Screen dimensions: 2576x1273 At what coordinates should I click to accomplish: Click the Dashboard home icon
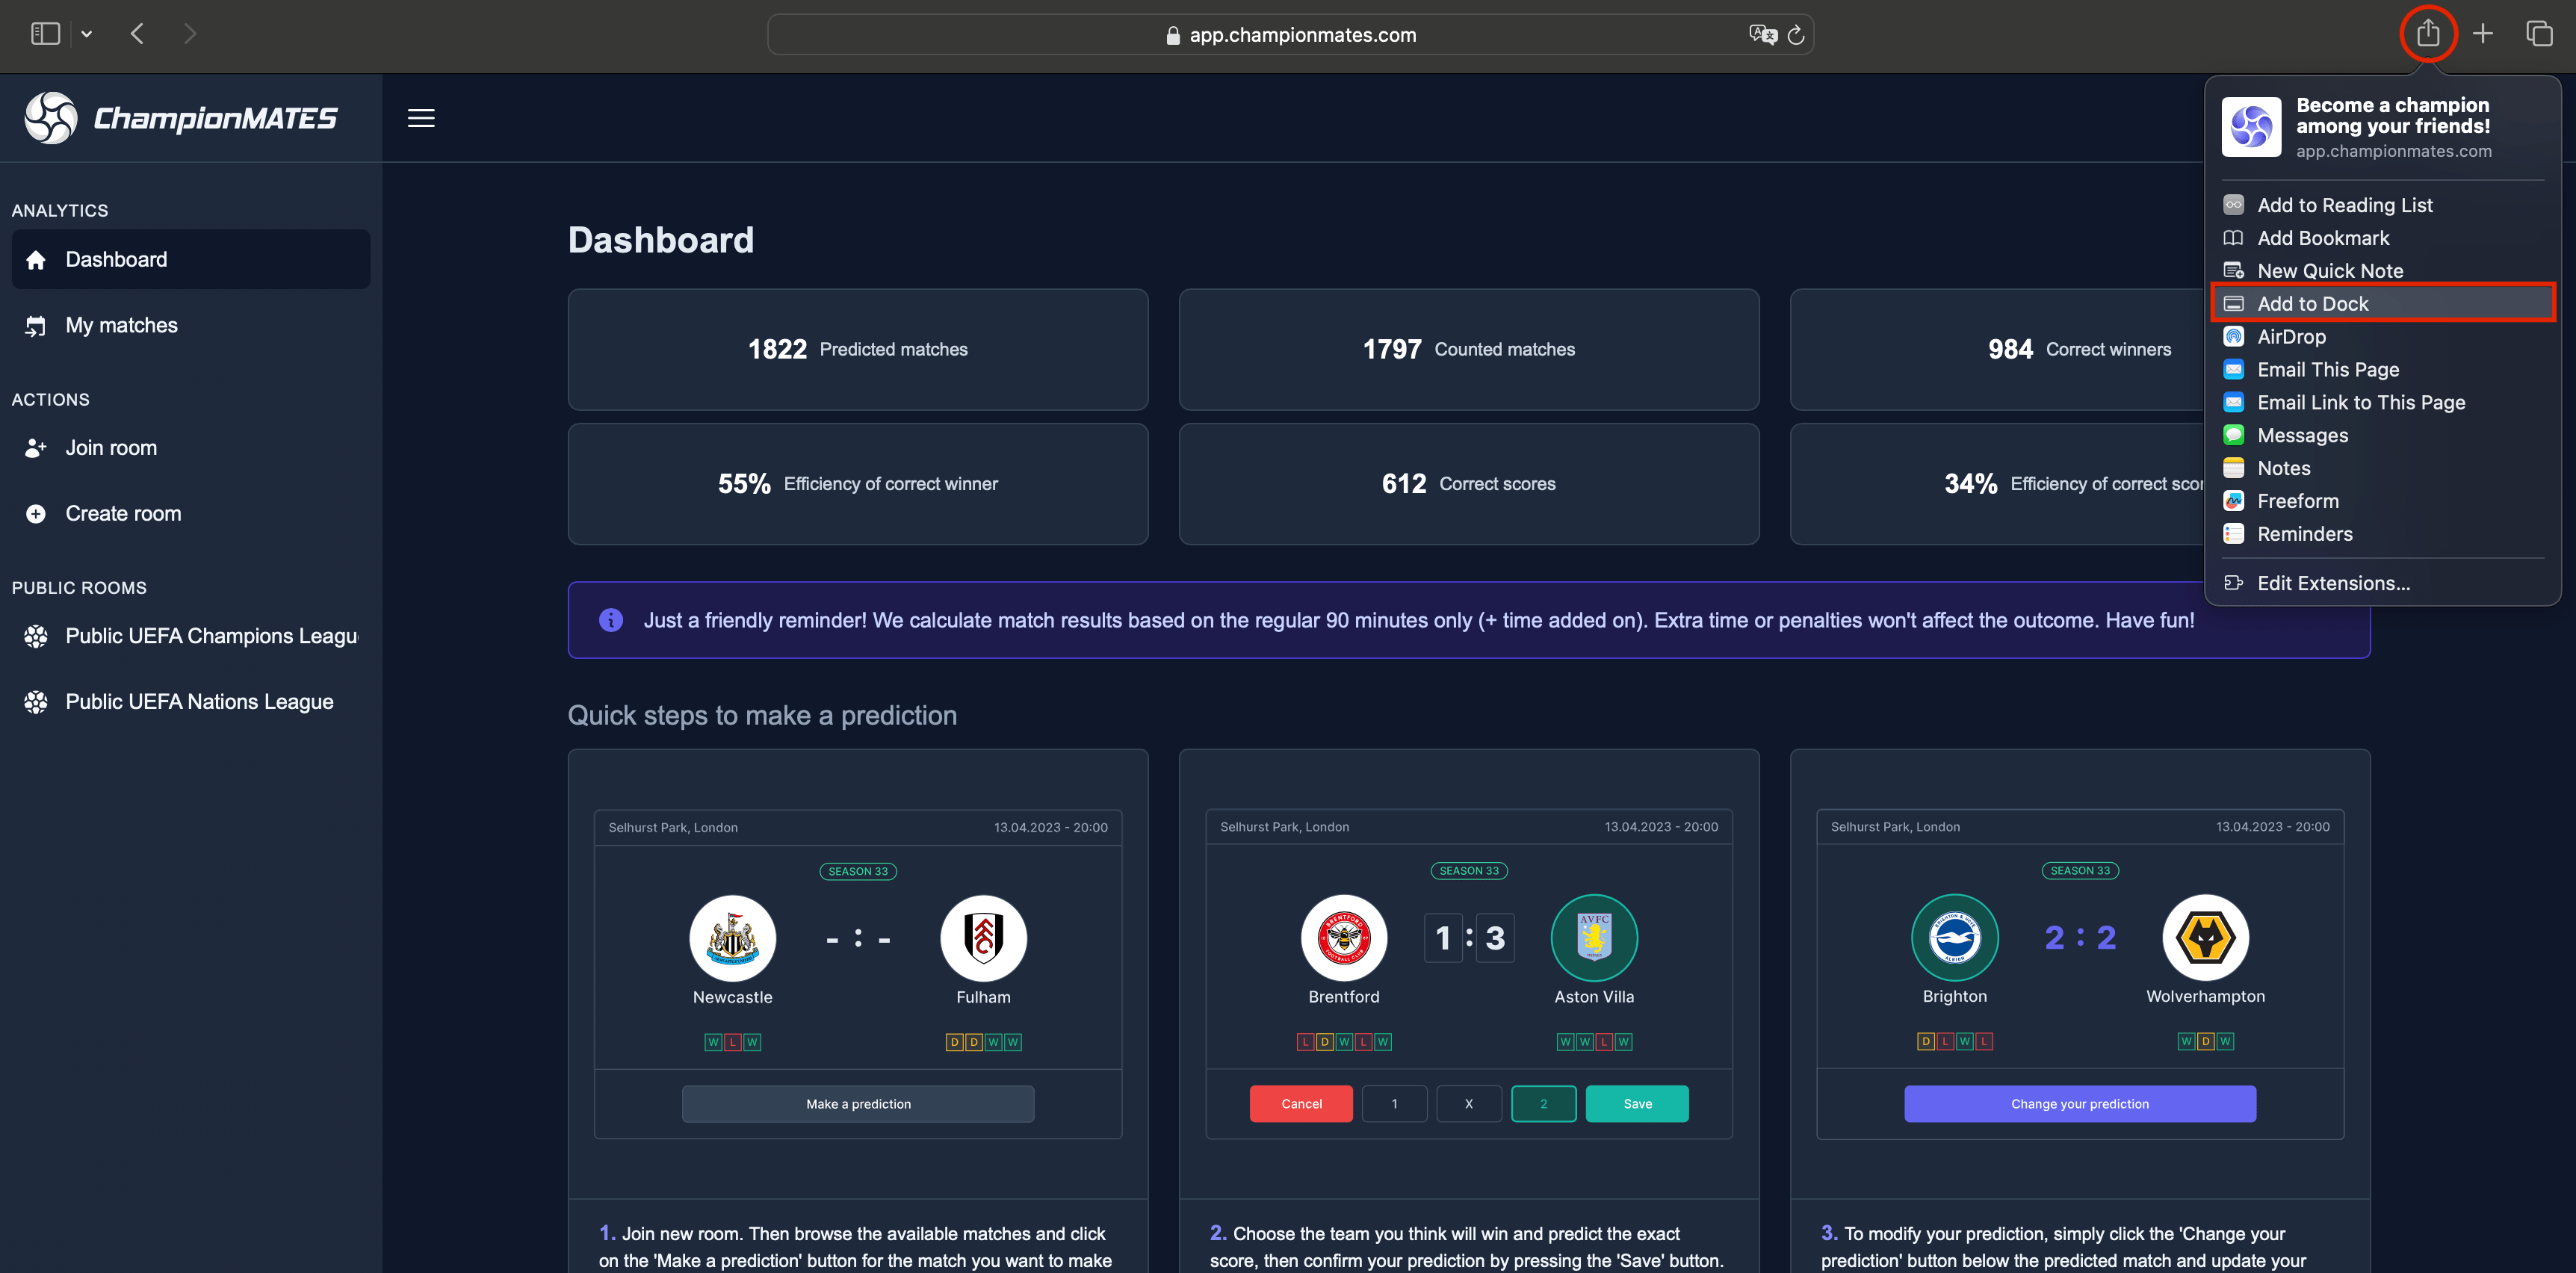pyautogui.click(x=36, y=260)
